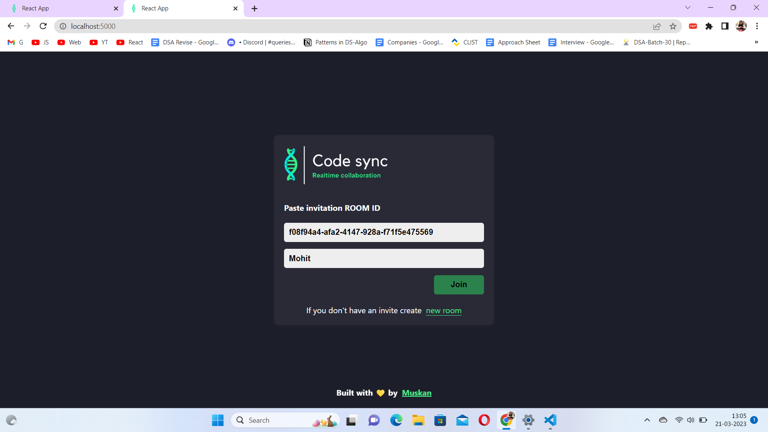Click the share icon in address bar

point(657,26)
